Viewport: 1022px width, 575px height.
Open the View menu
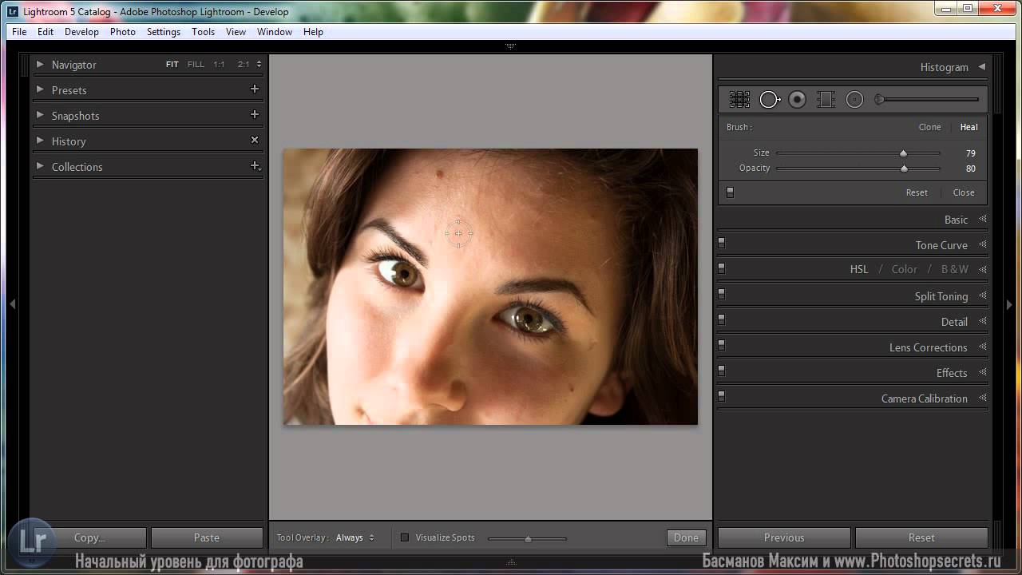click(236, 32)
